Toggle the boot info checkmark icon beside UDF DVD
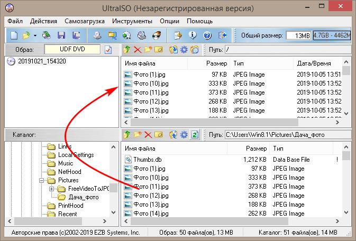The width and height of the screenshot is (356, 241). click(x=108, y=50)
